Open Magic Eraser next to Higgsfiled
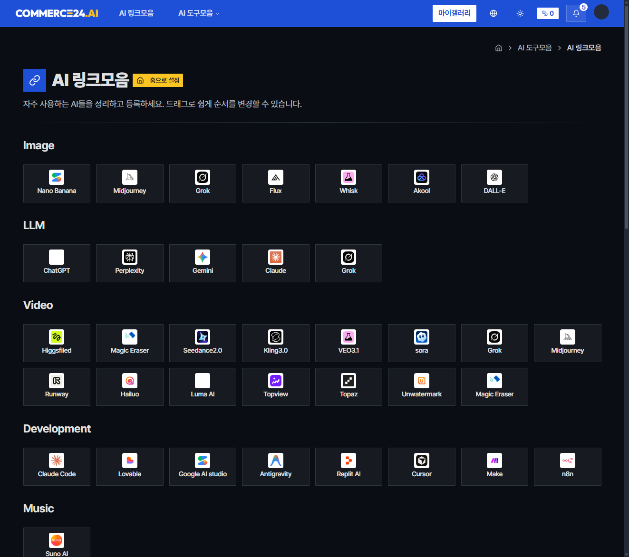The width and height of the screenshot is (629, 557). click(x=130, y=343)
